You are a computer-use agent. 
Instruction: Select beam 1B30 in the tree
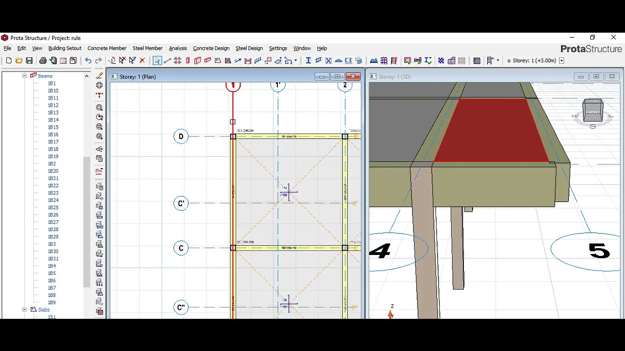53,252
